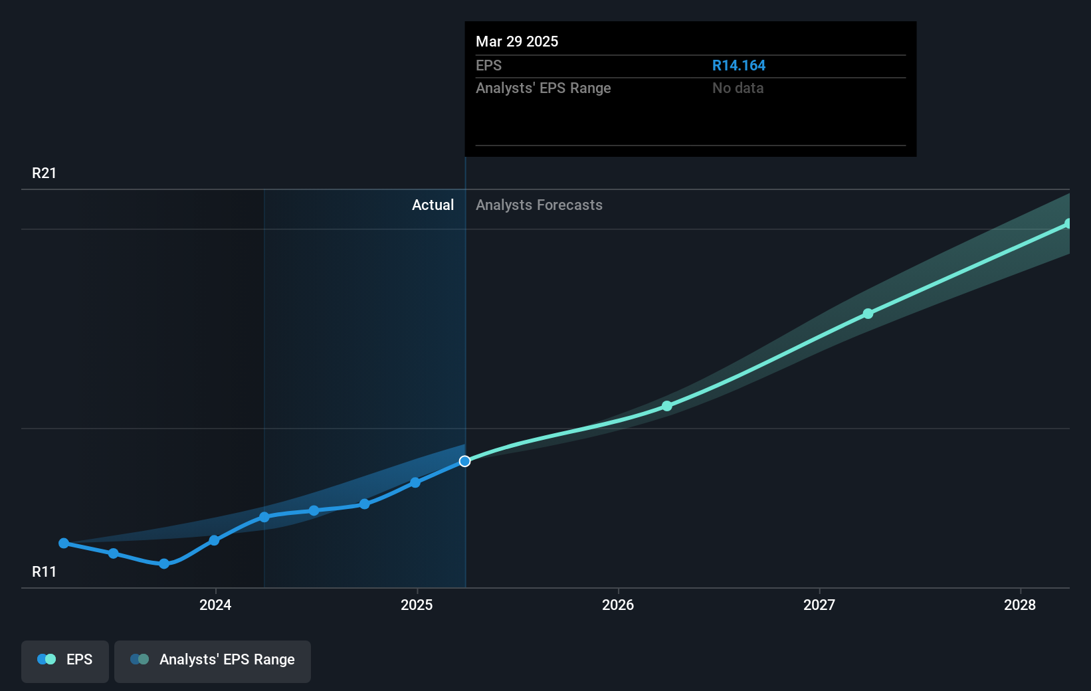Collapse the black tooltip panel

click(x=690, y=89)
